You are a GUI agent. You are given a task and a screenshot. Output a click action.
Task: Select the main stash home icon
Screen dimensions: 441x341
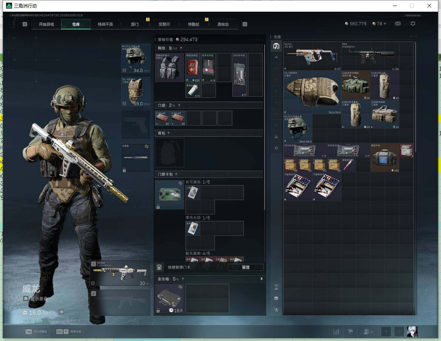pos(276,46)
